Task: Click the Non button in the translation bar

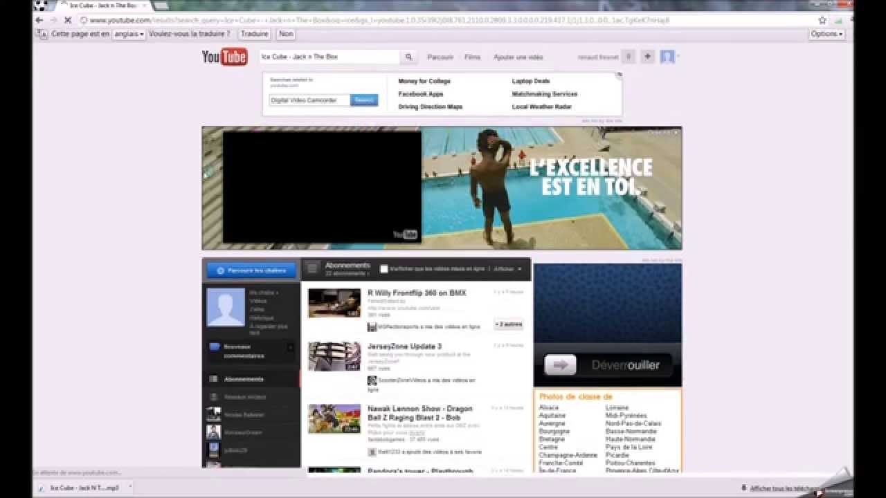Action: click(286, 34)
